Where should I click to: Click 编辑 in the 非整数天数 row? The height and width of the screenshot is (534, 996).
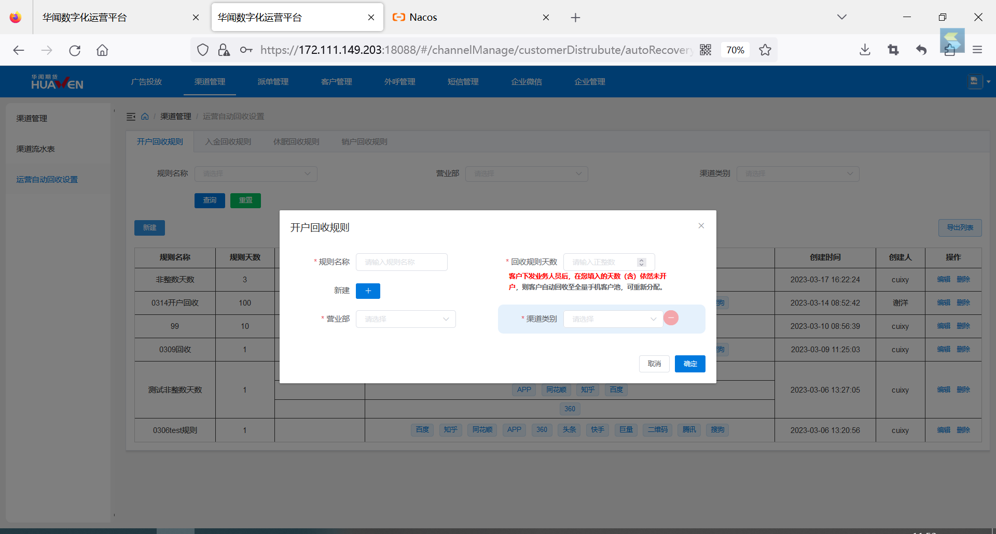point(944,280)
